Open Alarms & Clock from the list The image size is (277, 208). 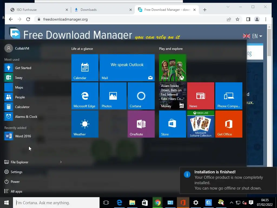[34, 116]
